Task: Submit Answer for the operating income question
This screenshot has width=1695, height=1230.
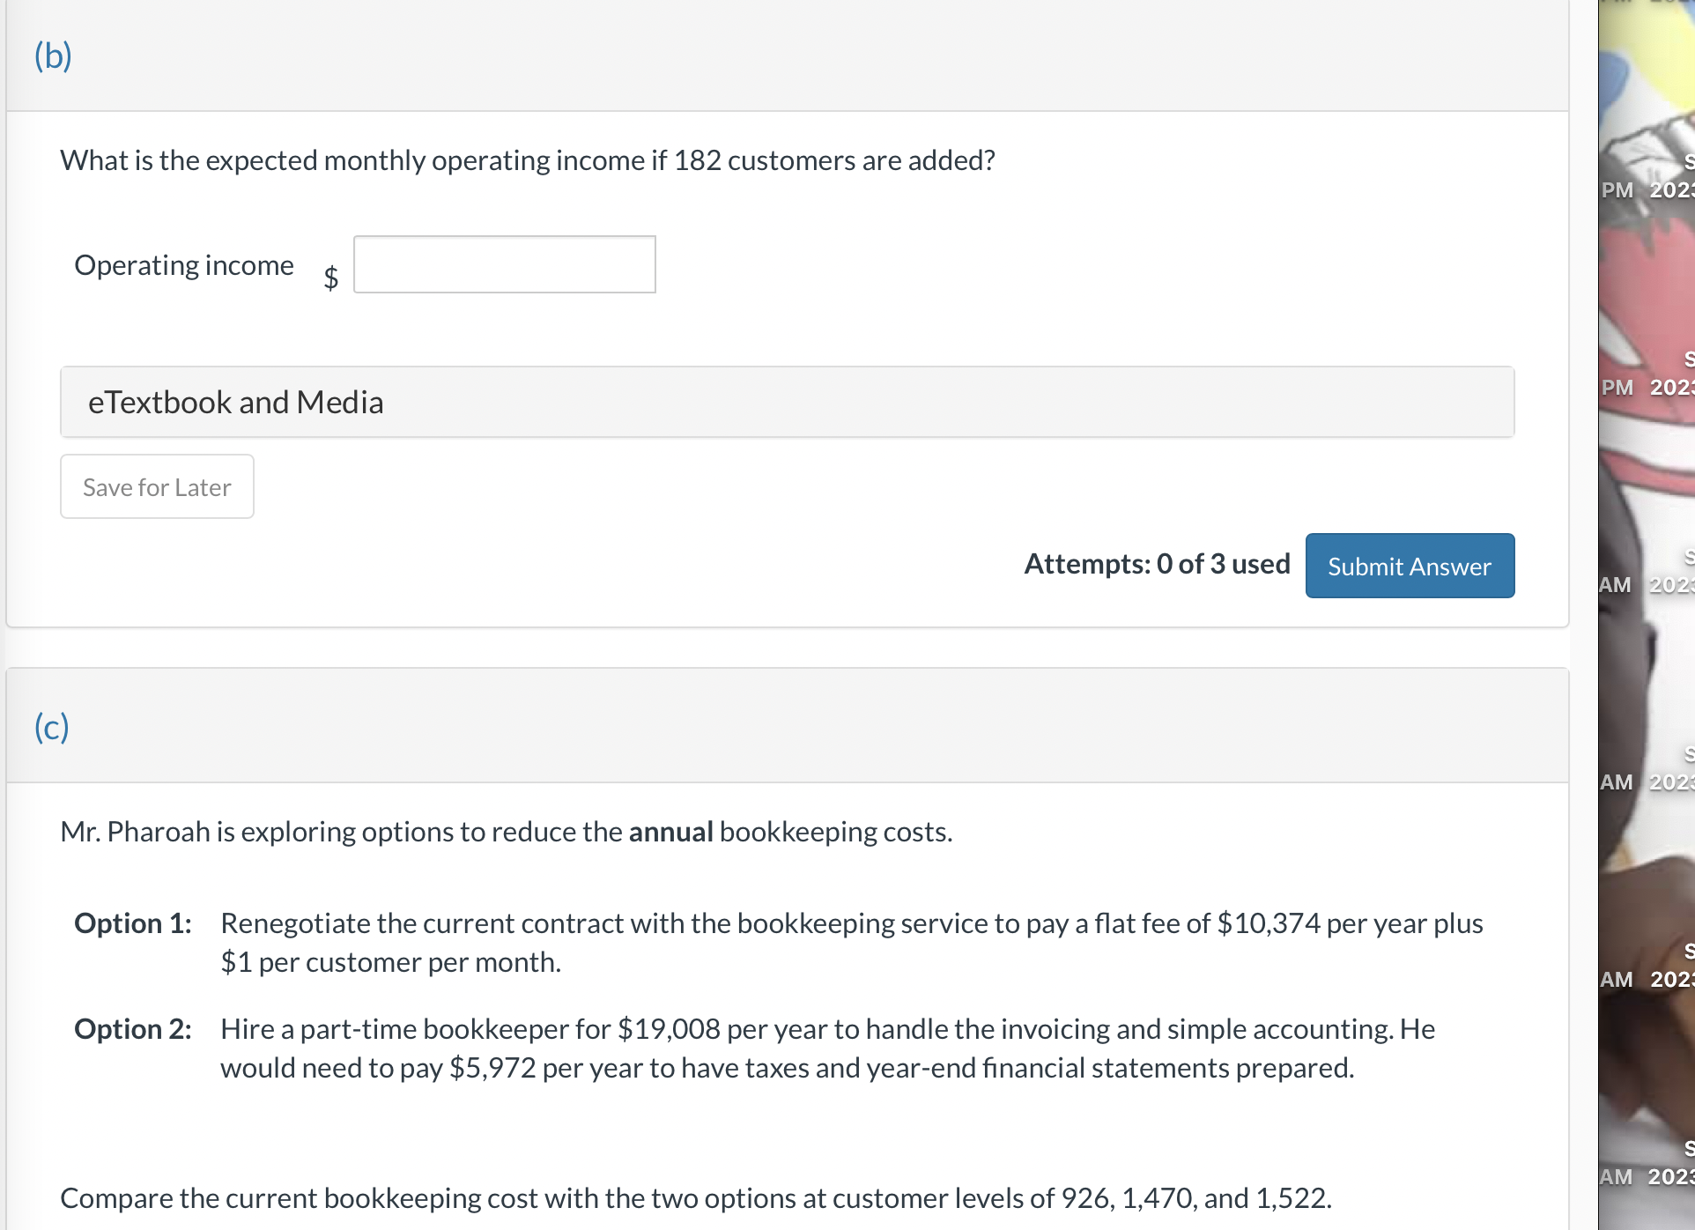Action: pyautogui.click(x=1408, y=565)
